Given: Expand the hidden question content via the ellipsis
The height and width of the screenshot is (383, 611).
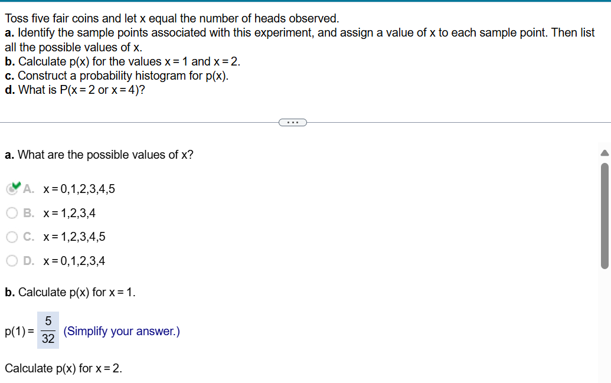Looking at the screenshot, I should point(293,122).
